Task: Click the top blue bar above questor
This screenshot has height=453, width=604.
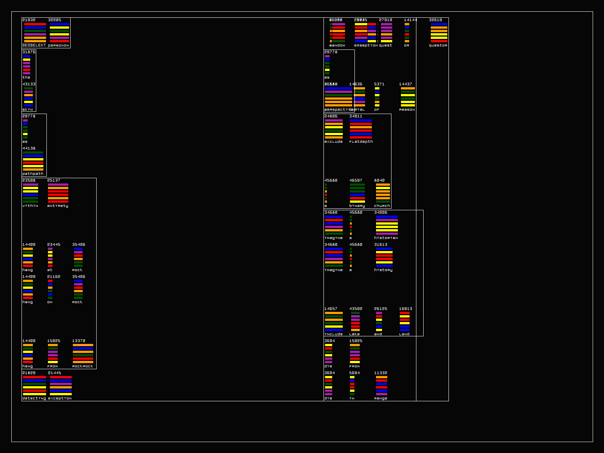Action: tap(439, 24)
